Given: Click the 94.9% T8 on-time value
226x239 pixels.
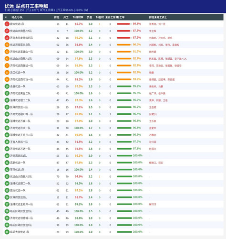Looking at the screenshot, I should 79,176.
